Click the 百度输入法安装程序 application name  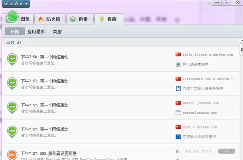pyautogui.click(x=199, y=137)
